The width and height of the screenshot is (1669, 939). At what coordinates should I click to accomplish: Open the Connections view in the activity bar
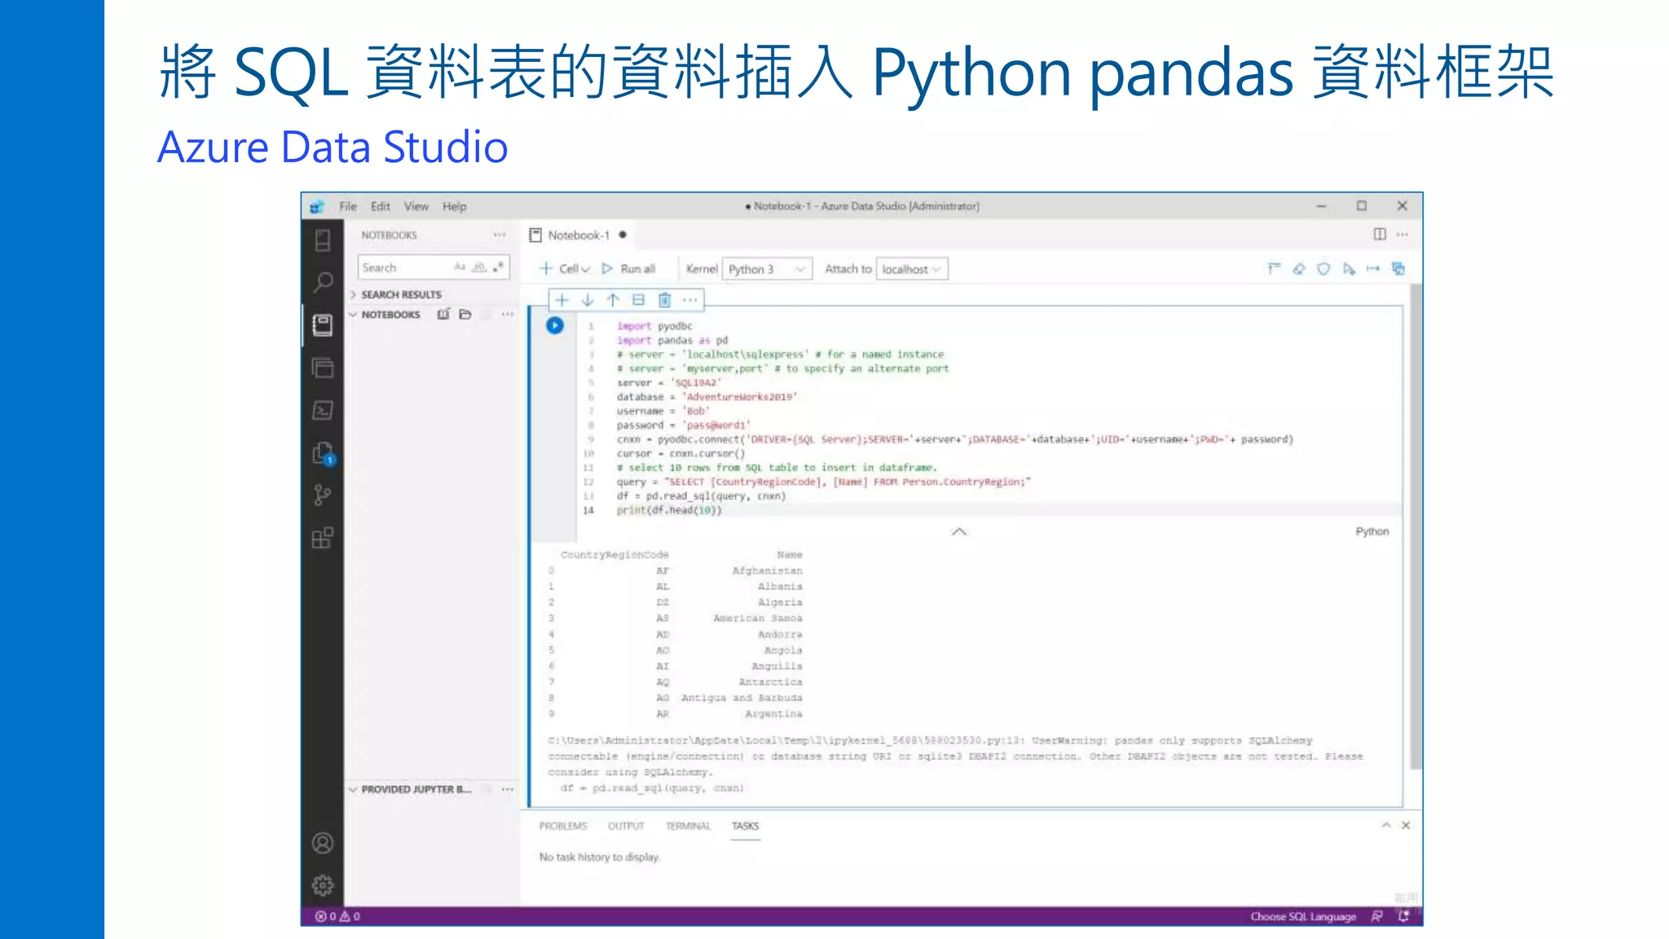323,240
